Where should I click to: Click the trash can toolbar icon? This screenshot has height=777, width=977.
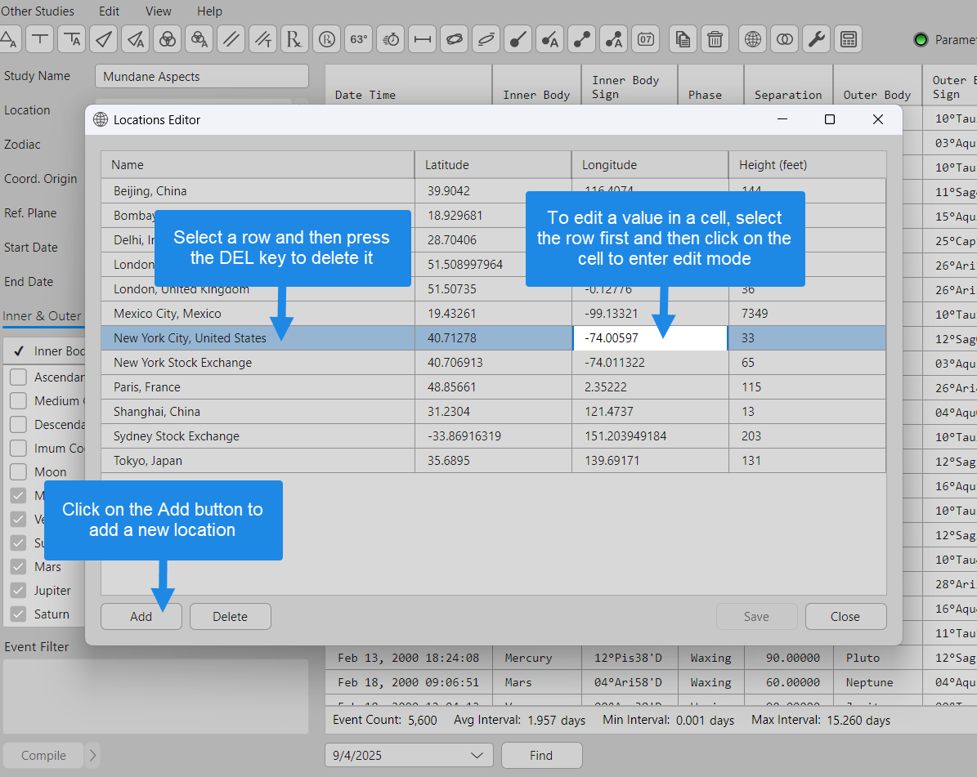715,38
